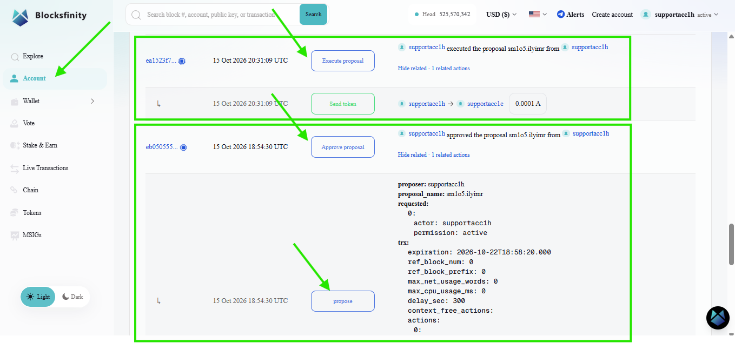Click the Search button
This screenshot has height=343, width=735.
point(314,15)
